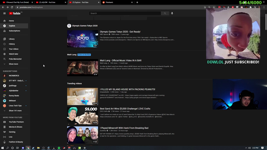Click the YouTube logo
The width and height of the screenshot is (267, 150).
(x=15, y=13)
